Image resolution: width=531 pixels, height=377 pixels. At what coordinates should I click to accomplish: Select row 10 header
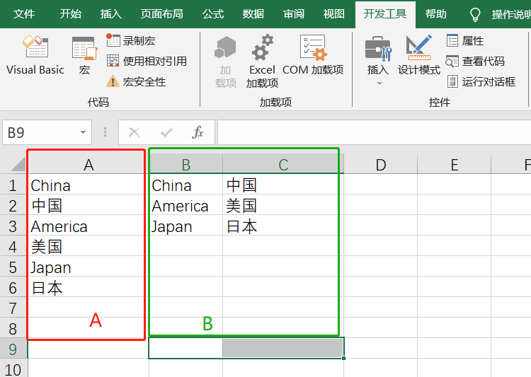(x=13, y=369)
